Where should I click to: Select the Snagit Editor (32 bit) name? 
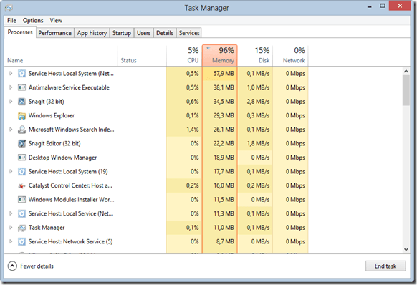coord(54,143)
